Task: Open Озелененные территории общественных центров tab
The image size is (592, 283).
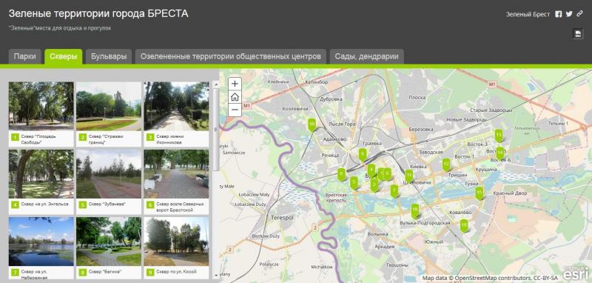Action: tap(231, 57)
